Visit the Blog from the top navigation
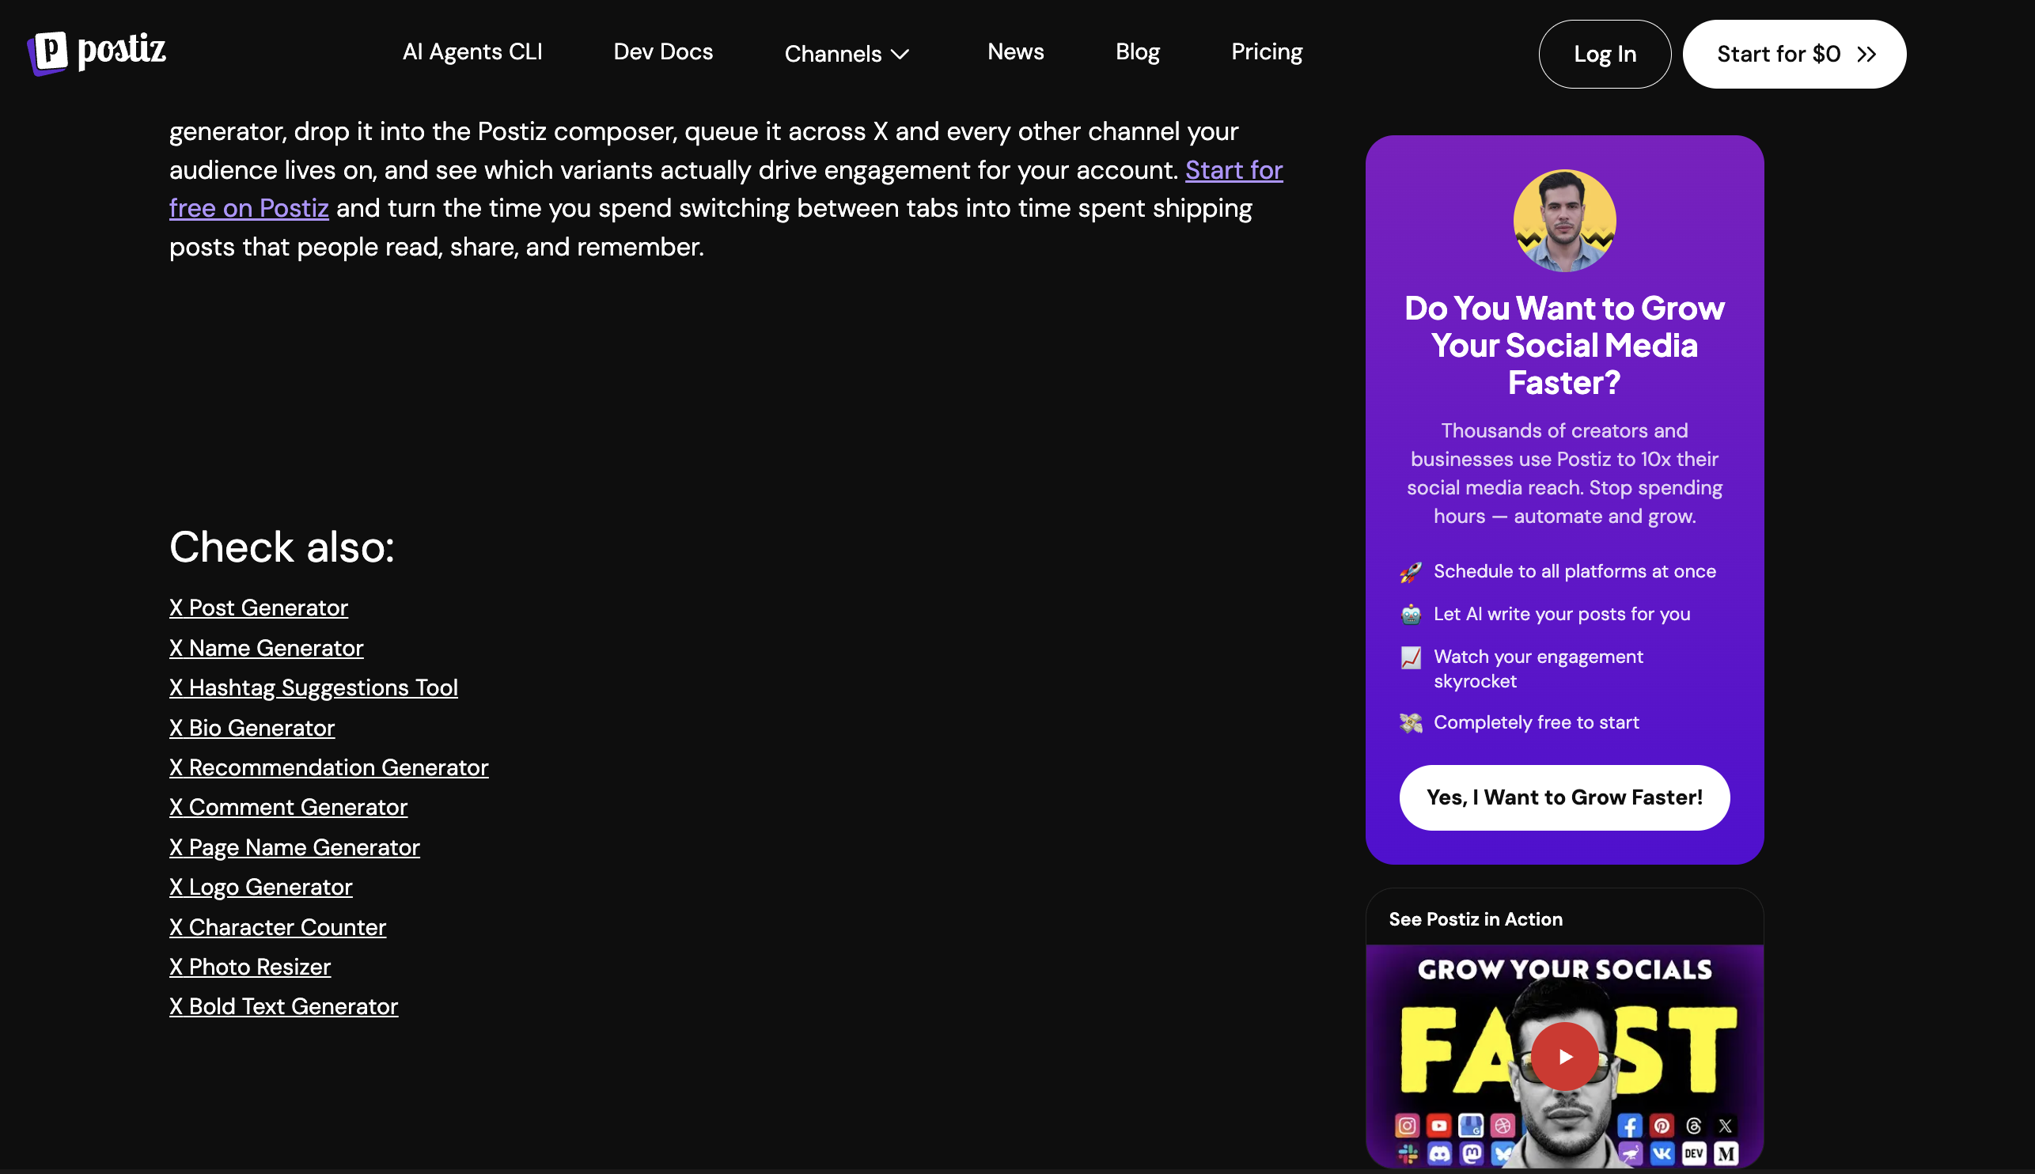 click(1138, 52)
